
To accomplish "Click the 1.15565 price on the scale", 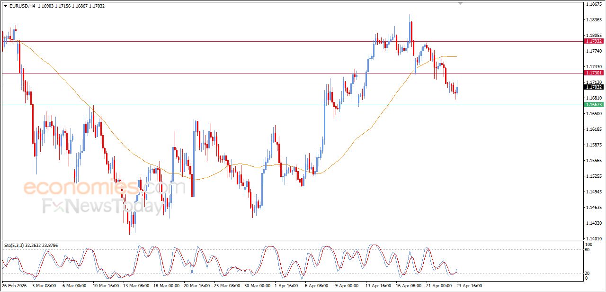I will [594, 161].
